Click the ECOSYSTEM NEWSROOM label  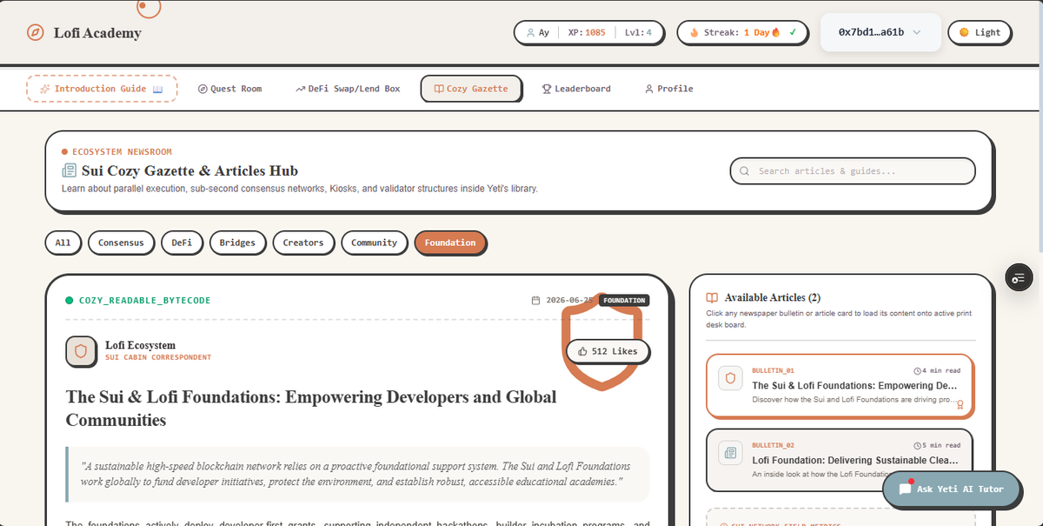pos(122,151)
